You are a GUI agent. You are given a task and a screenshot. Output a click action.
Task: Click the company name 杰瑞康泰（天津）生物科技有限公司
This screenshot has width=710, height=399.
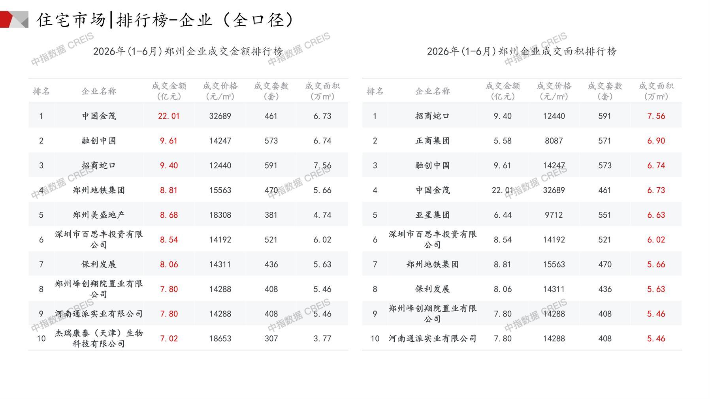[99, 339]
